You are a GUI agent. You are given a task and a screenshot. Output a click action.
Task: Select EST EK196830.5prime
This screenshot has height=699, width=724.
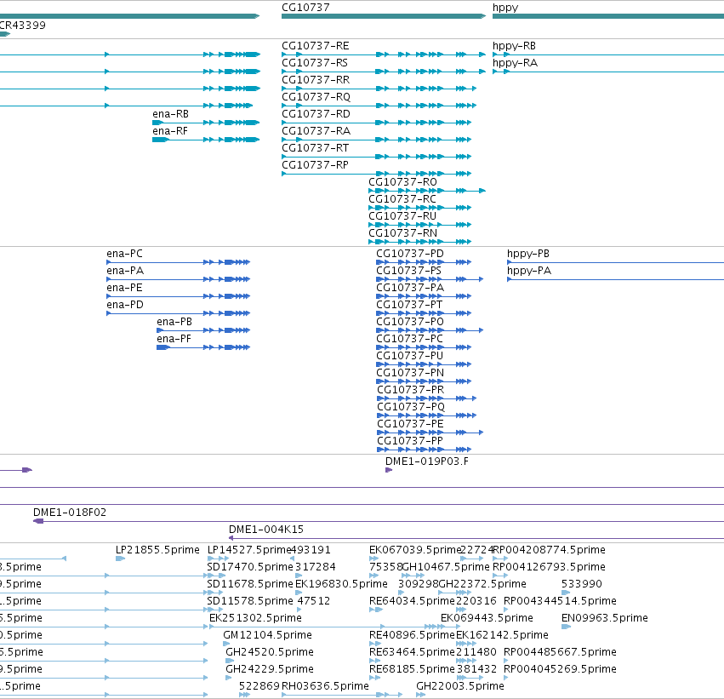click(x=341, y=584)
